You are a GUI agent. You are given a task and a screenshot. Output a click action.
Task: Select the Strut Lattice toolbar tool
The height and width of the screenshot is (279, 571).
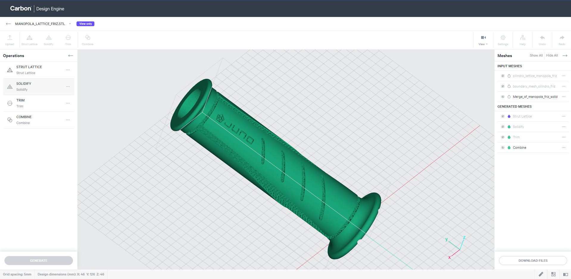[x=29, y=40]
